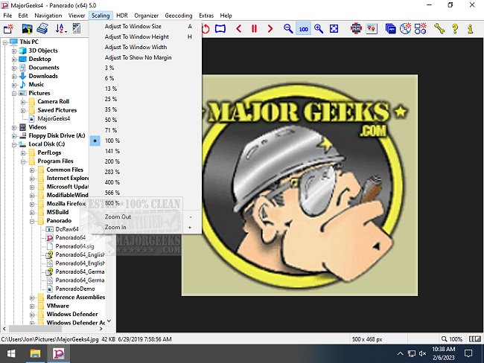Screen dimensions: 484x363
Task: Click the yellow info icon
Action: (470, 29)
